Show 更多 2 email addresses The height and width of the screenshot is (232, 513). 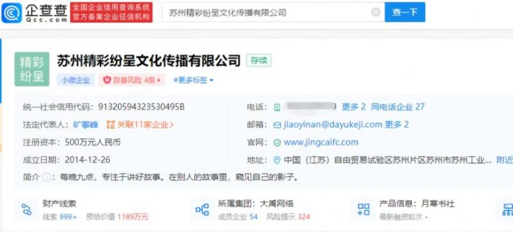396,125
